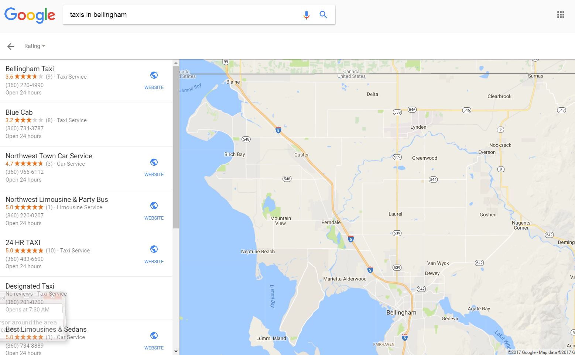
Task: Open 24 HR TAXI website globe icon
Action: click(154, 249)
